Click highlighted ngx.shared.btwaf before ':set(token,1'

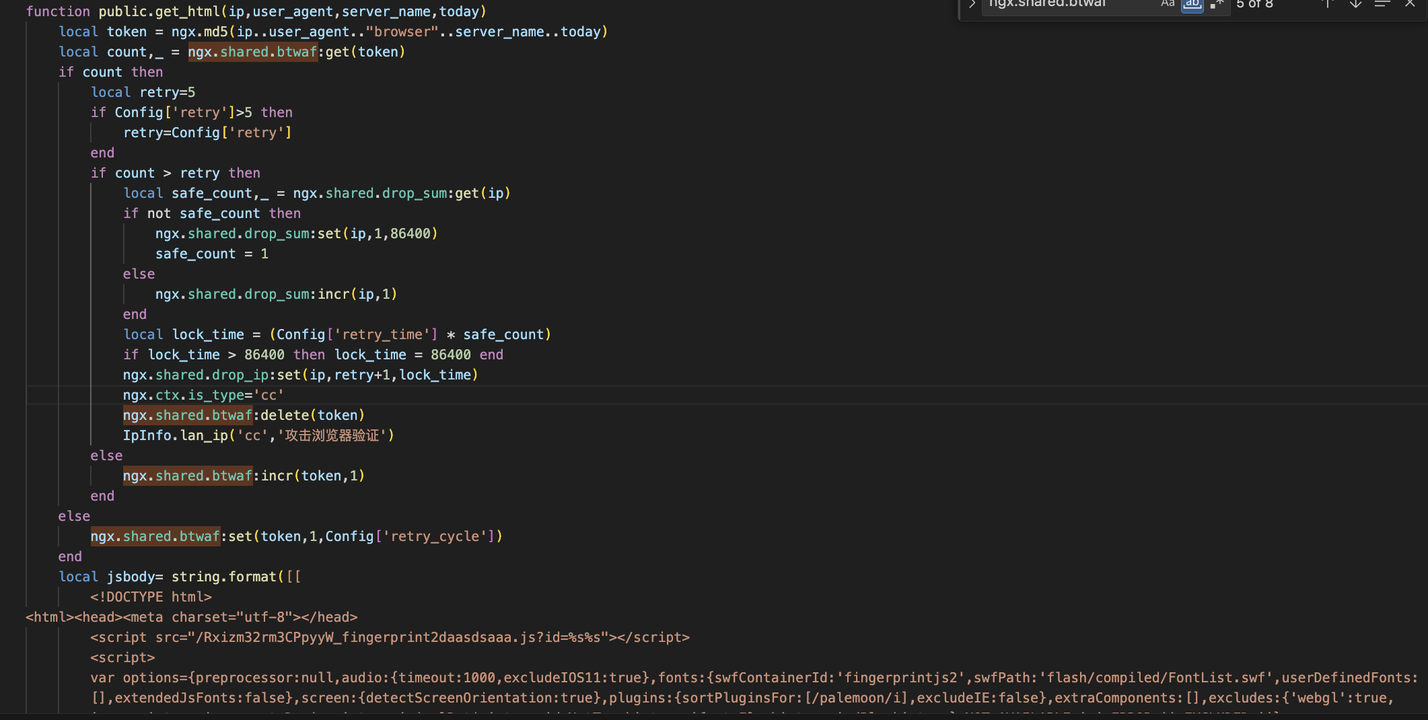click(x=155, y=536)
